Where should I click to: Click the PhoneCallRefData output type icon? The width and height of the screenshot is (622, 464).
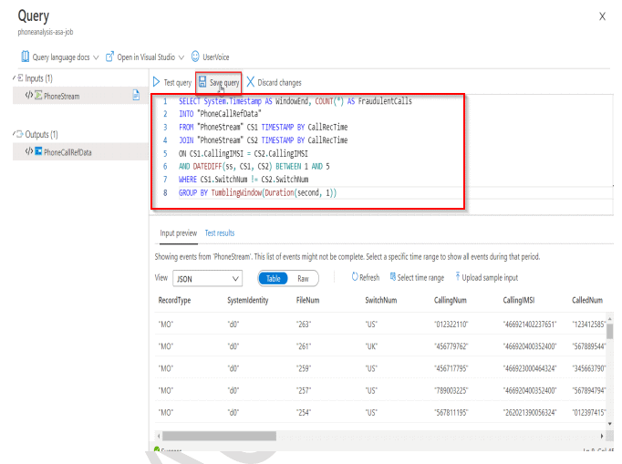(38, 151)
